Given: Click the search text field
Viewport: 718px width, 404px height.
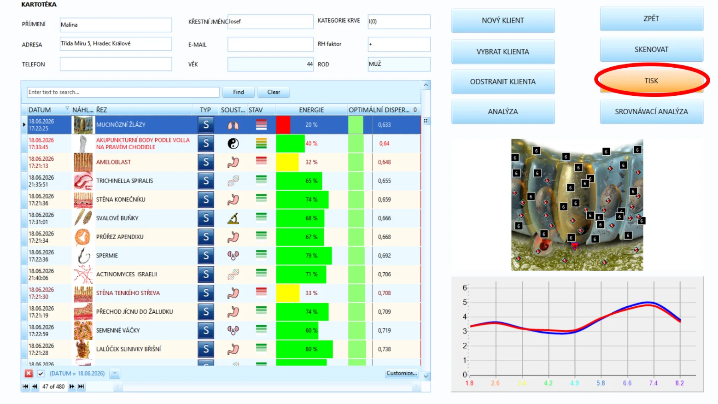Looking at the screenshot, I should [x=123, y=92].
